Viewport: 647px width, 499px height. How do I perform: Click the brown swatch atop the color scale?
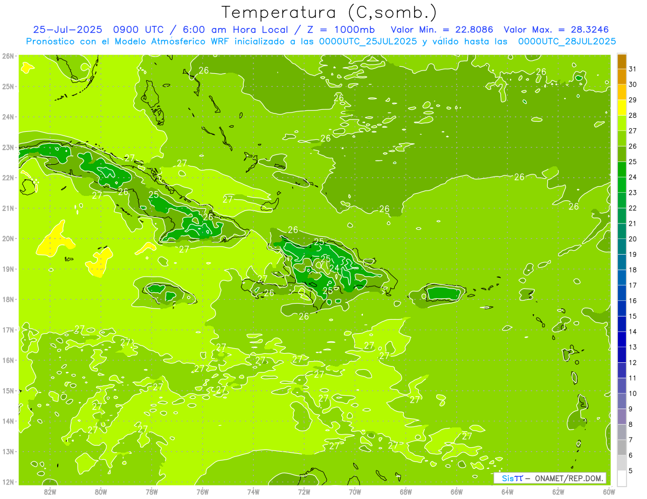pyautogui.click(x=622, y=61)
